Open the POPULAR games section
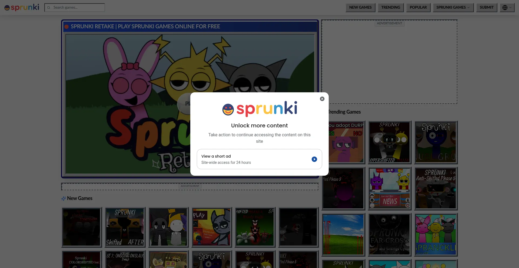Viewport: 519px width, 268px height. [x=418, y=8]
